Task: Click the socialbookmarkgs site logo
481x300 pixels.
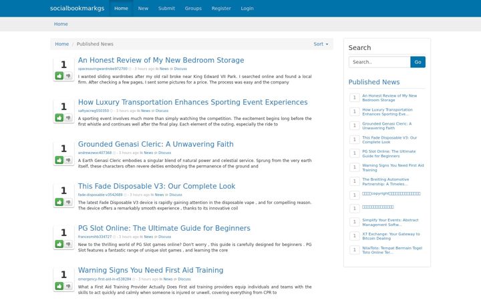Action: 77,8
